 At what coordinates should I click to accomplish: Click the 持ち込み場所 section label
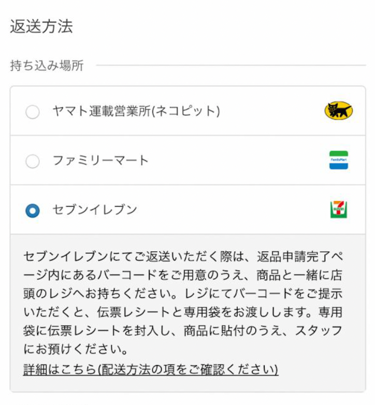(47, 65)
